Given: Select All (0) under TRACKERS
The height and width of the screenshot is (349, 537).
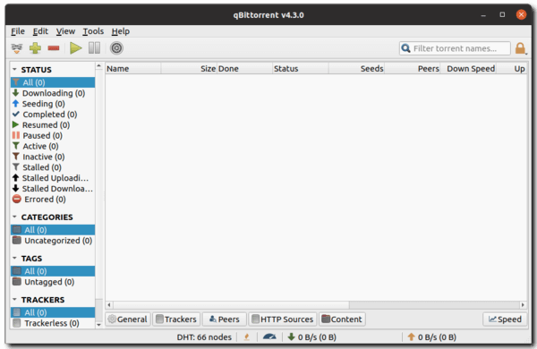Looking at the screenshot, I should [x=53, y=312].
